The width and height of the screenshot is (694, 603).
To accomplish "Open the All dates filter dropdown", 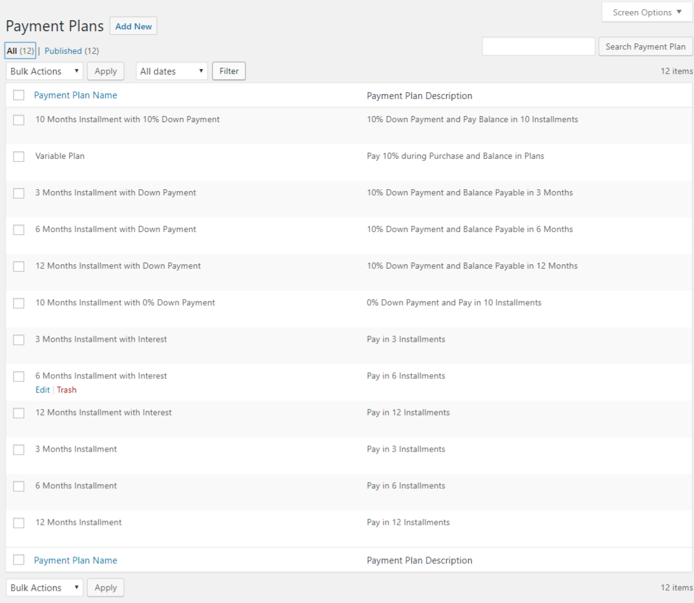I will [172, 71].
